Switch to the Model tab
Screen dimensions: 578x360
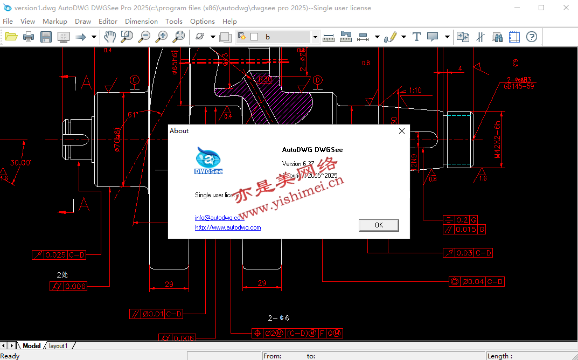pyautogui.click(x=32, y=345)
